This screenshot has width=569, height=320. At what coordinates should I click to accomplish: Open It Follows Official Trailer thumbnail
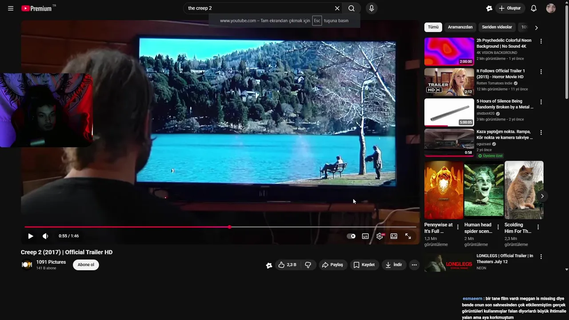(449, 82)
